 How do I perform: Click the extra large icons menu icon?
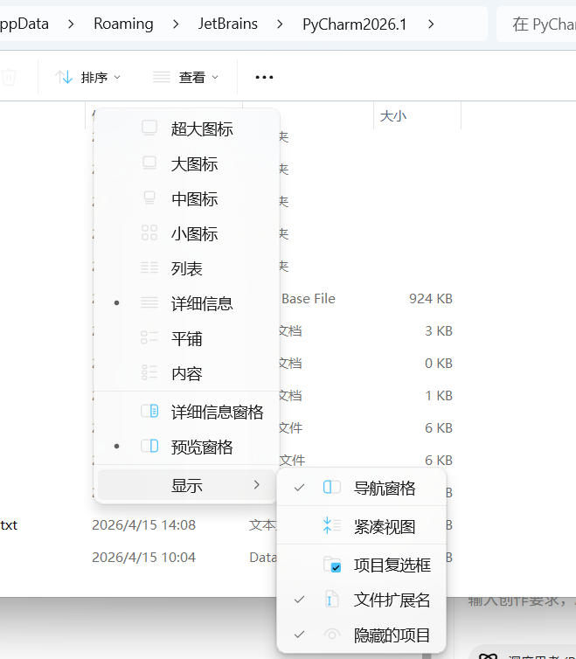click(x=149, y=128)
